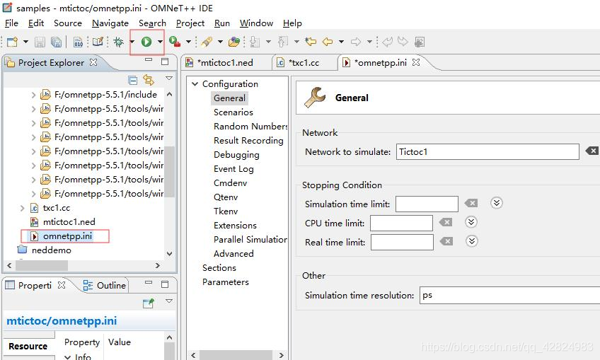Select the neddemo project folder

[x=51, y=250]
